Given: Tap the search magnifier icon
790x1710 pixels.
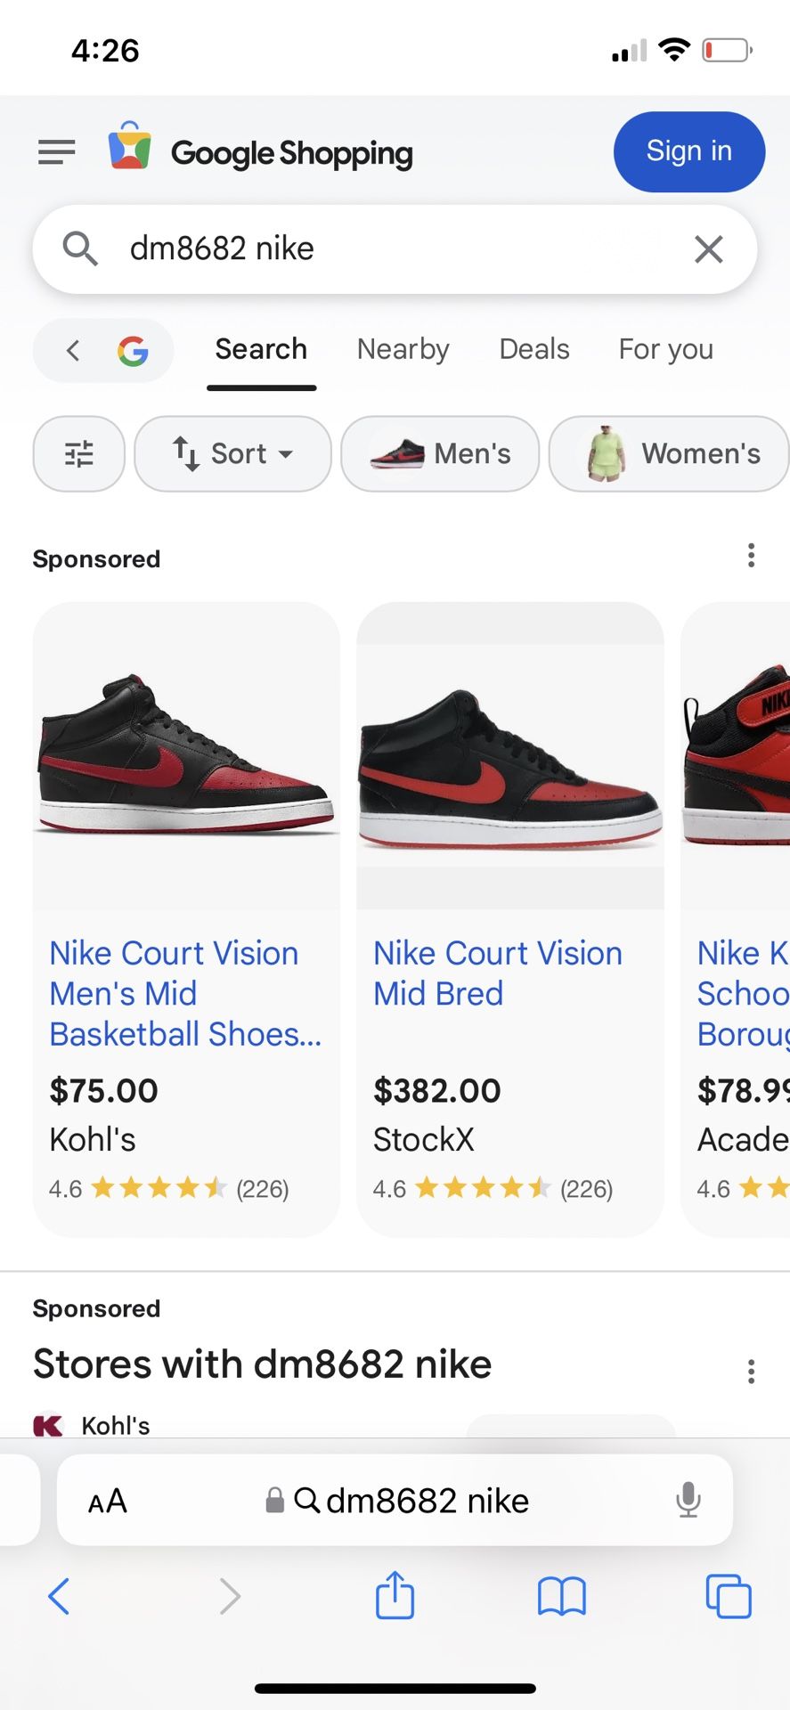Looking at the screenshot, I should coord(80,248).
